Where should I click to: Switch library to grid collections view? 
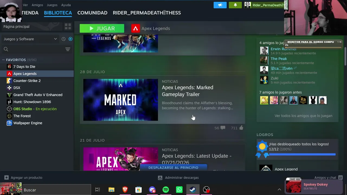click(68, 27)
